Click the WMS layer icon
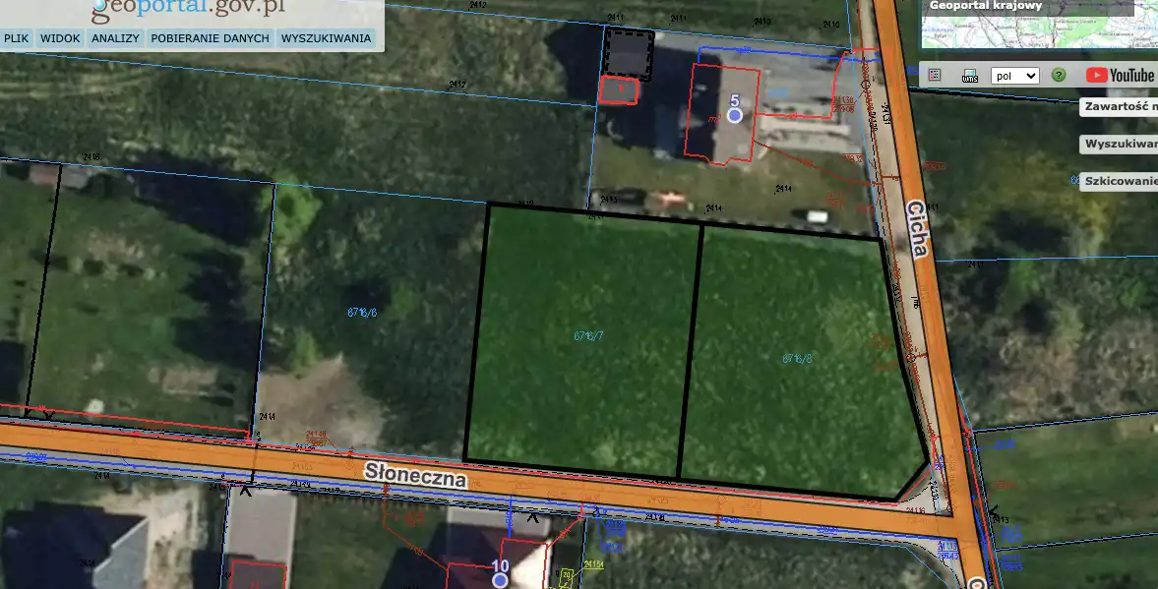The width and height of the screenshot is (1158, 589). coord(970,76)
